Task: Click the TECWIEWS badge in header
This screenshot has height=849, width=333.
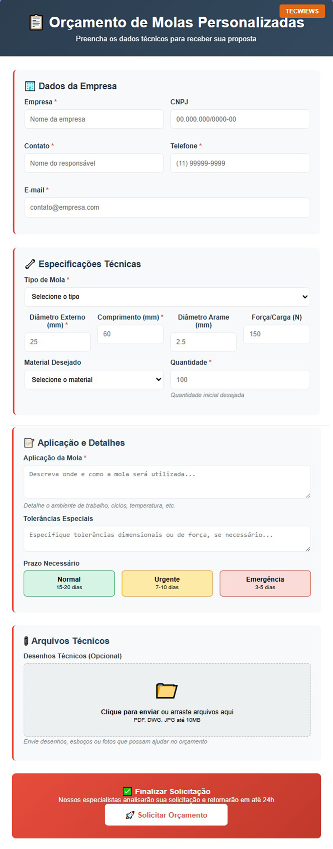Action: click(302, 11)
